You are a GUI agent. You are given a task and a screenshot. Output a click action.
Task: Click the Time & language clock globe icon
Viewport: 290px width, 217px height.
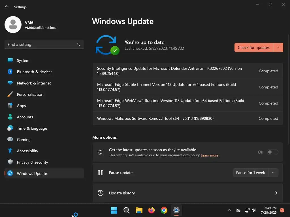click(10, 128)
